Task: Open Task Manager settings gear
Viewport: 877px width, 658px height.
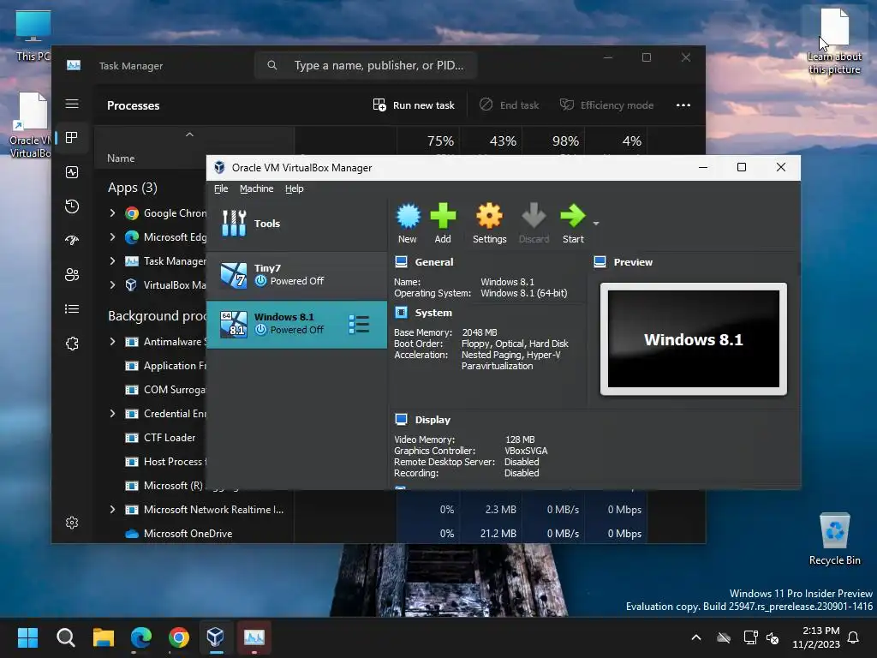Action: pos(72,523)
